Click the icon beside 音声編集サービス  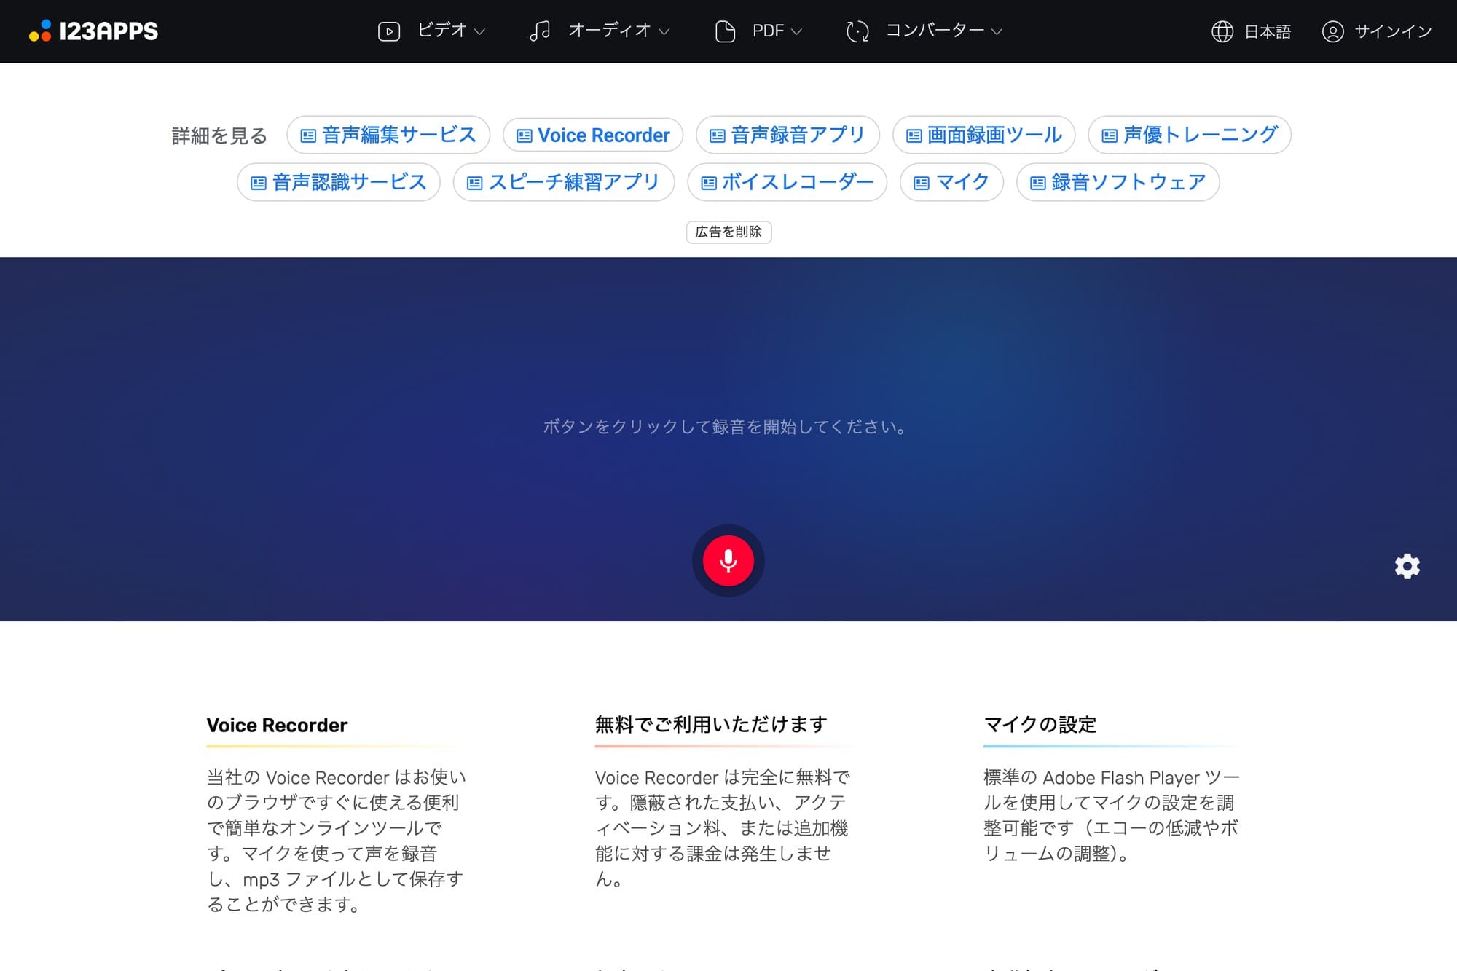click(308, 136)
